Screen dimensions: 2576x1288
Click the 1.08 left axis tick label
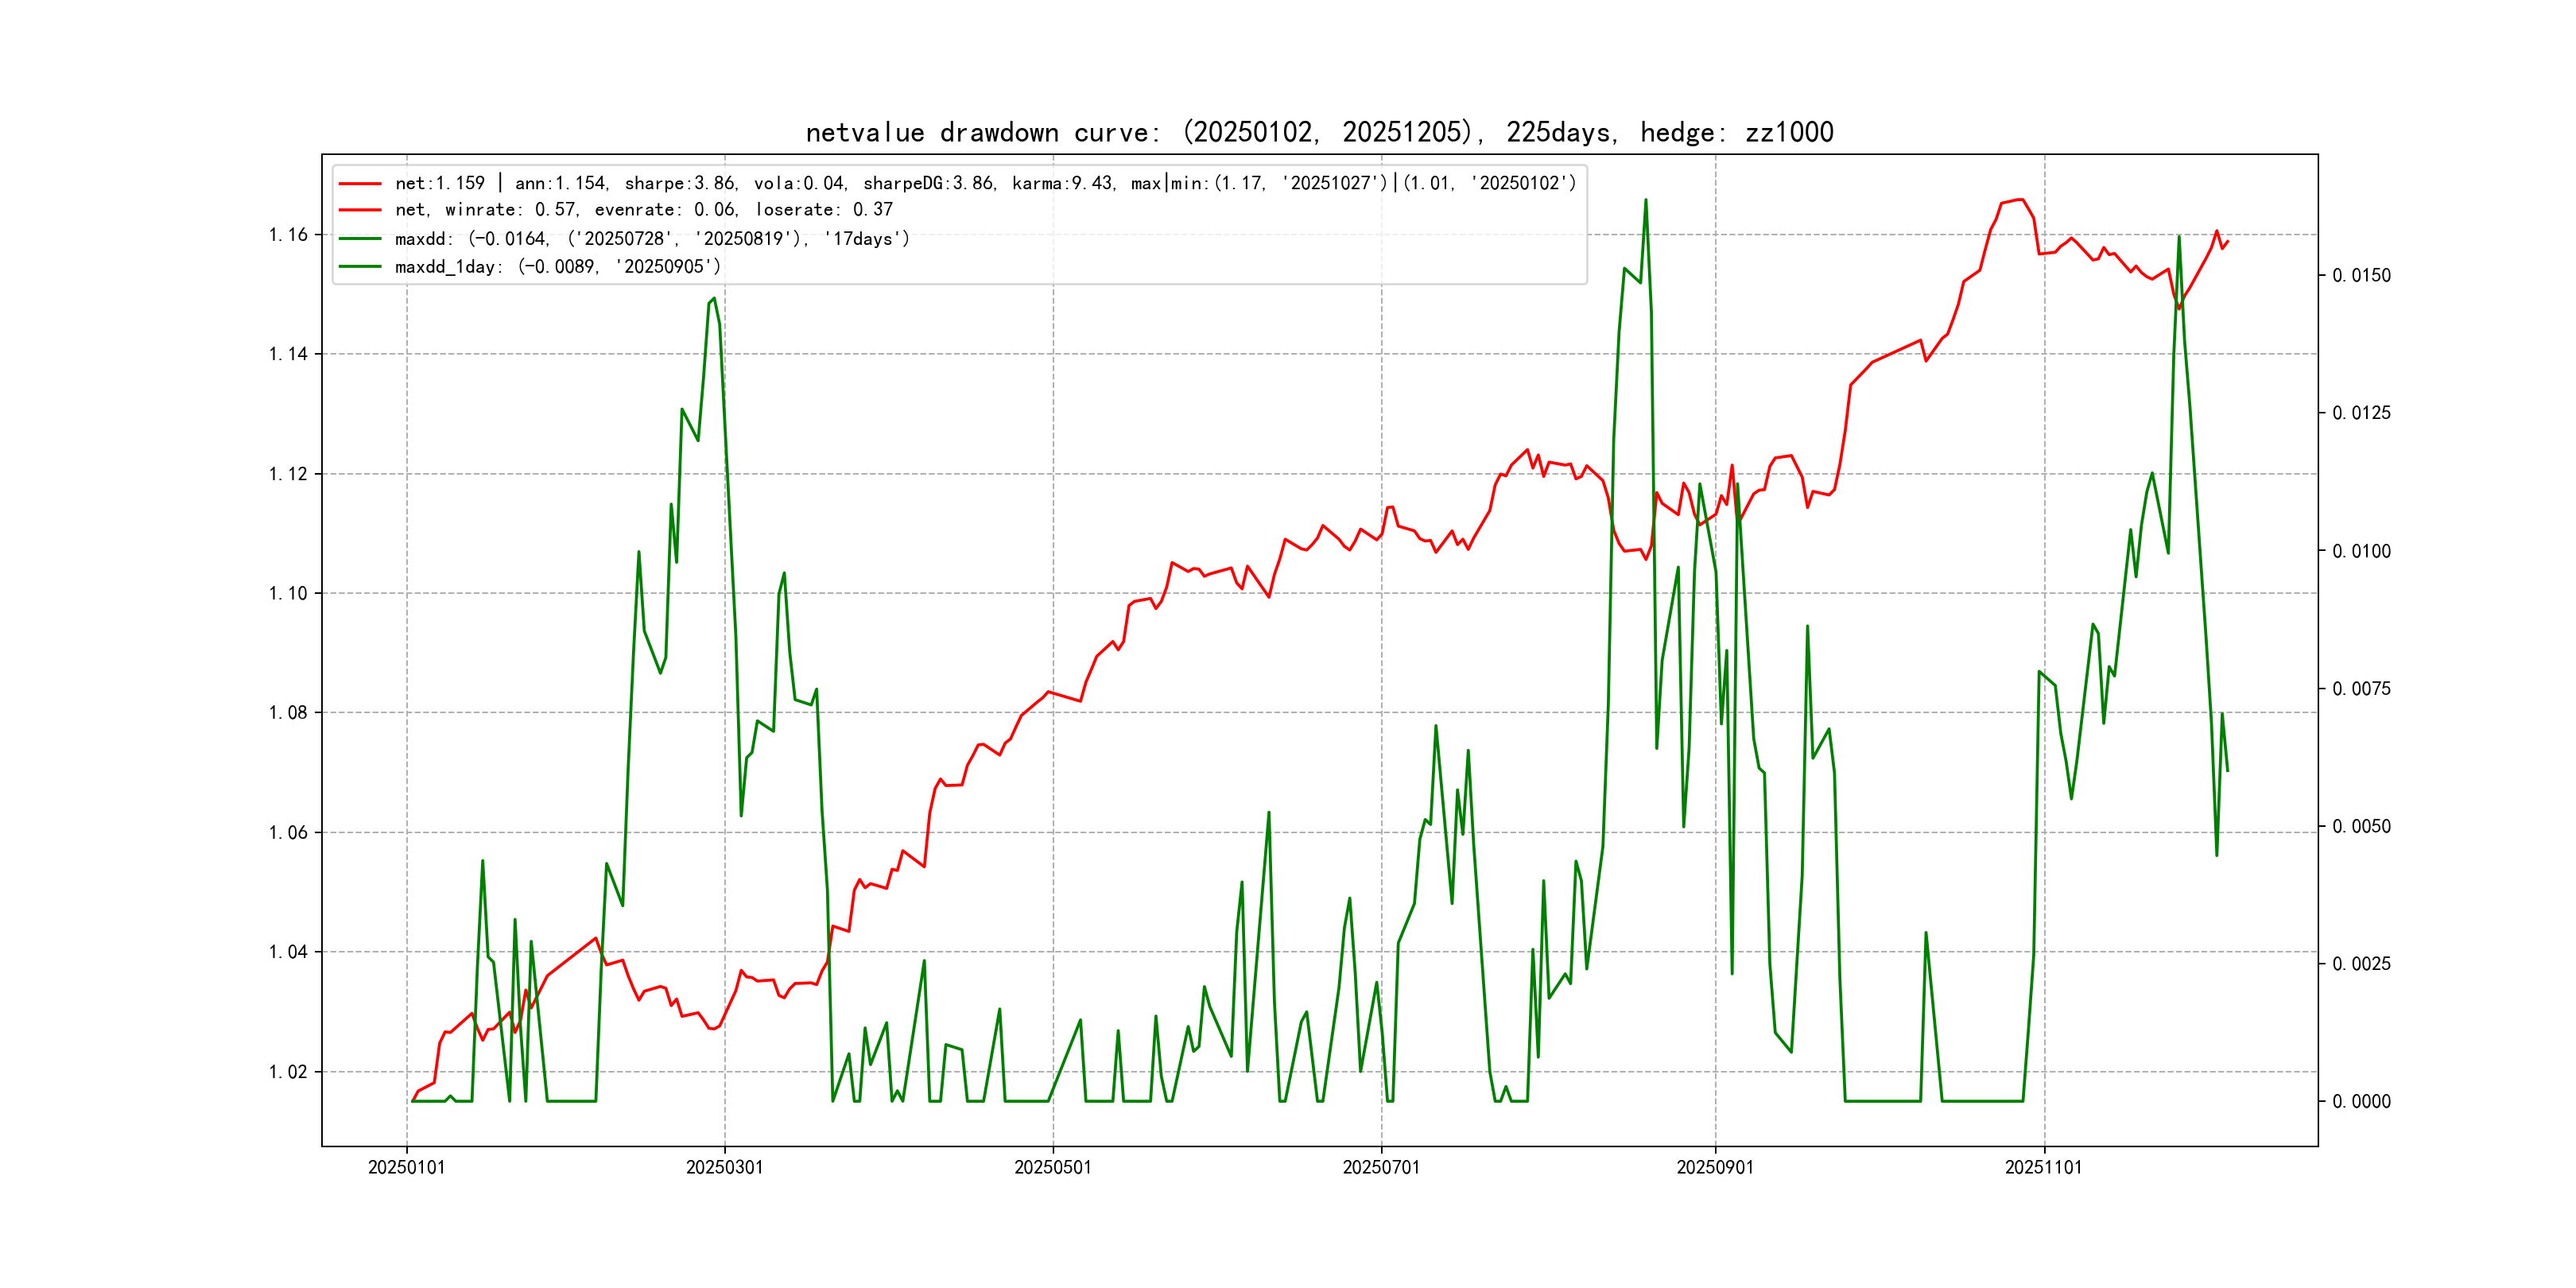[288, 713]
